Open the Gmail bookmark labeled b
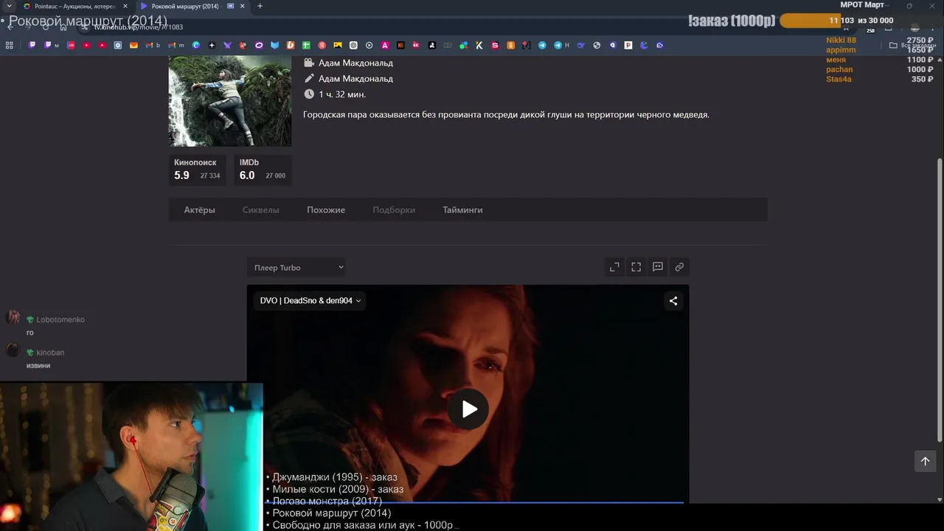Image resolution: width=944 pixels, height=531 pixels. pyautogui.click(x=153, y=45)
